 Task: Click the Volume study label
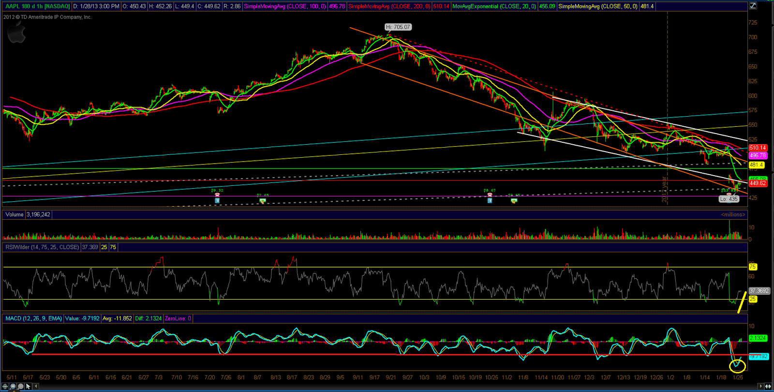(15, 214)
